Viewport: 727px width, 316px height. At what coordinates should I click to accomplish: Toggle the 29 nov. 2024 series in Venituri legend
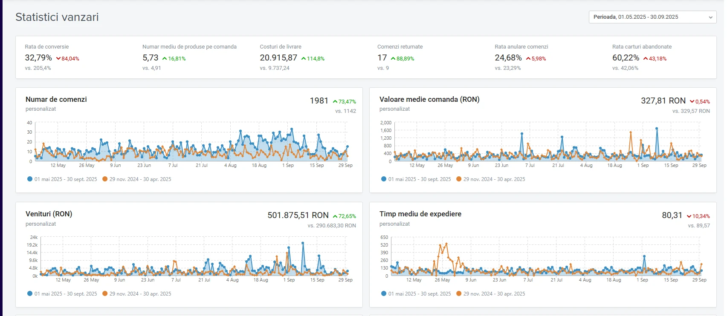click(136, 294)
